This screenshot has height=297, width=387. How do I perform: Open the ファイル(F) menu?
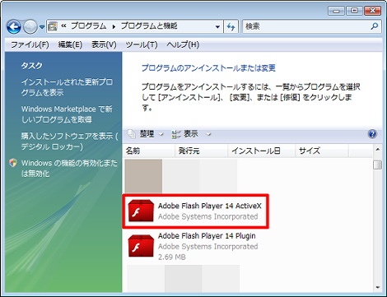pyautogui.click(x=30, y=44)
